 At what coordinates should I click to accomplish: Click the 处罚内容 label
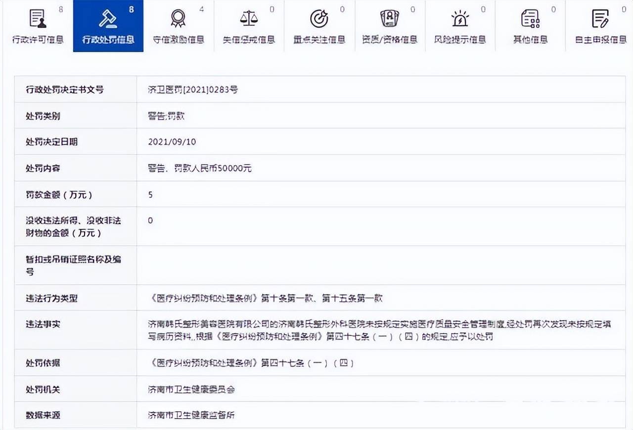point(43,168)
